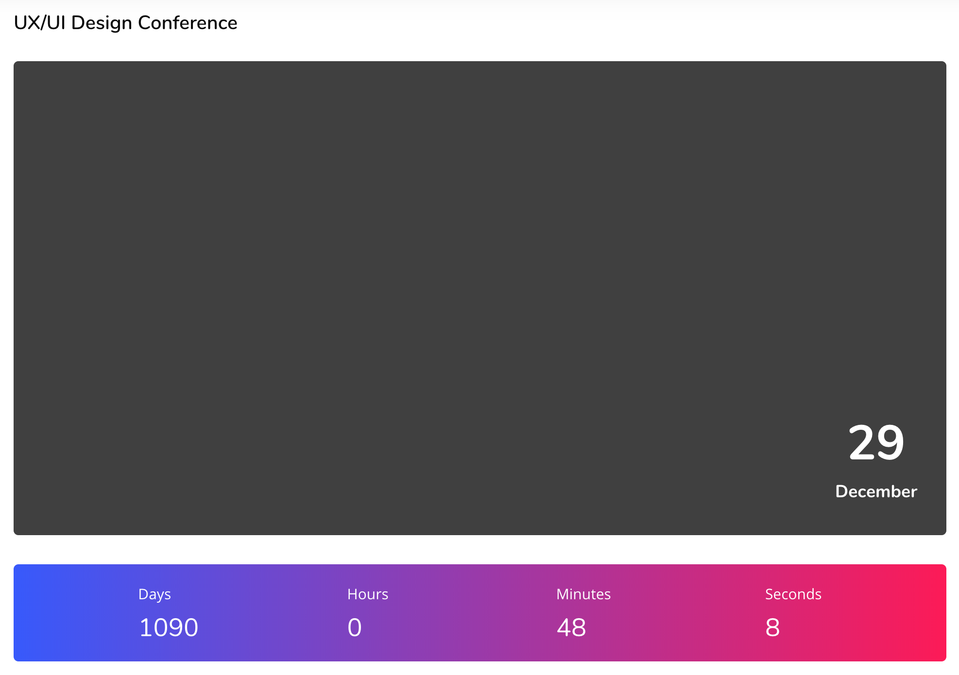The height and width of the screenshot is (675, 959).
Task: Click the Minutes label in countdown
Action: click(583, 594)
